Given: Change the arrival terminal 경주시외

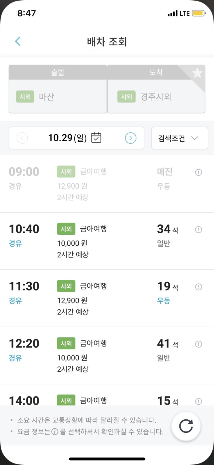Looking at the screenshot, I should click(x=156, y=97).
